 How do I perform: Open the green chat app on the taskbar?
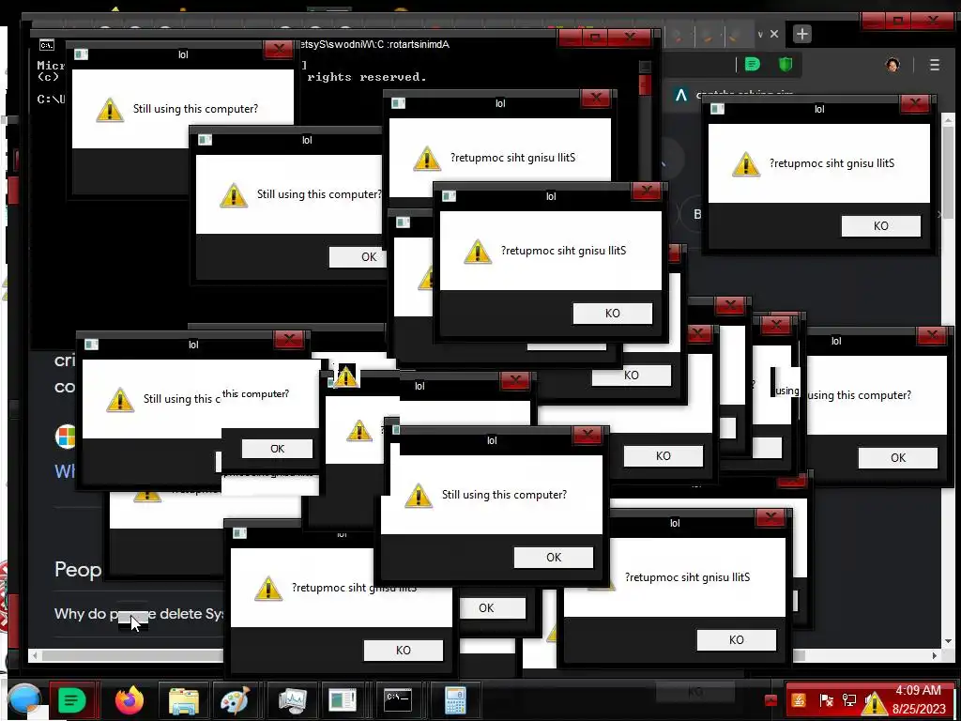(72, 699)
